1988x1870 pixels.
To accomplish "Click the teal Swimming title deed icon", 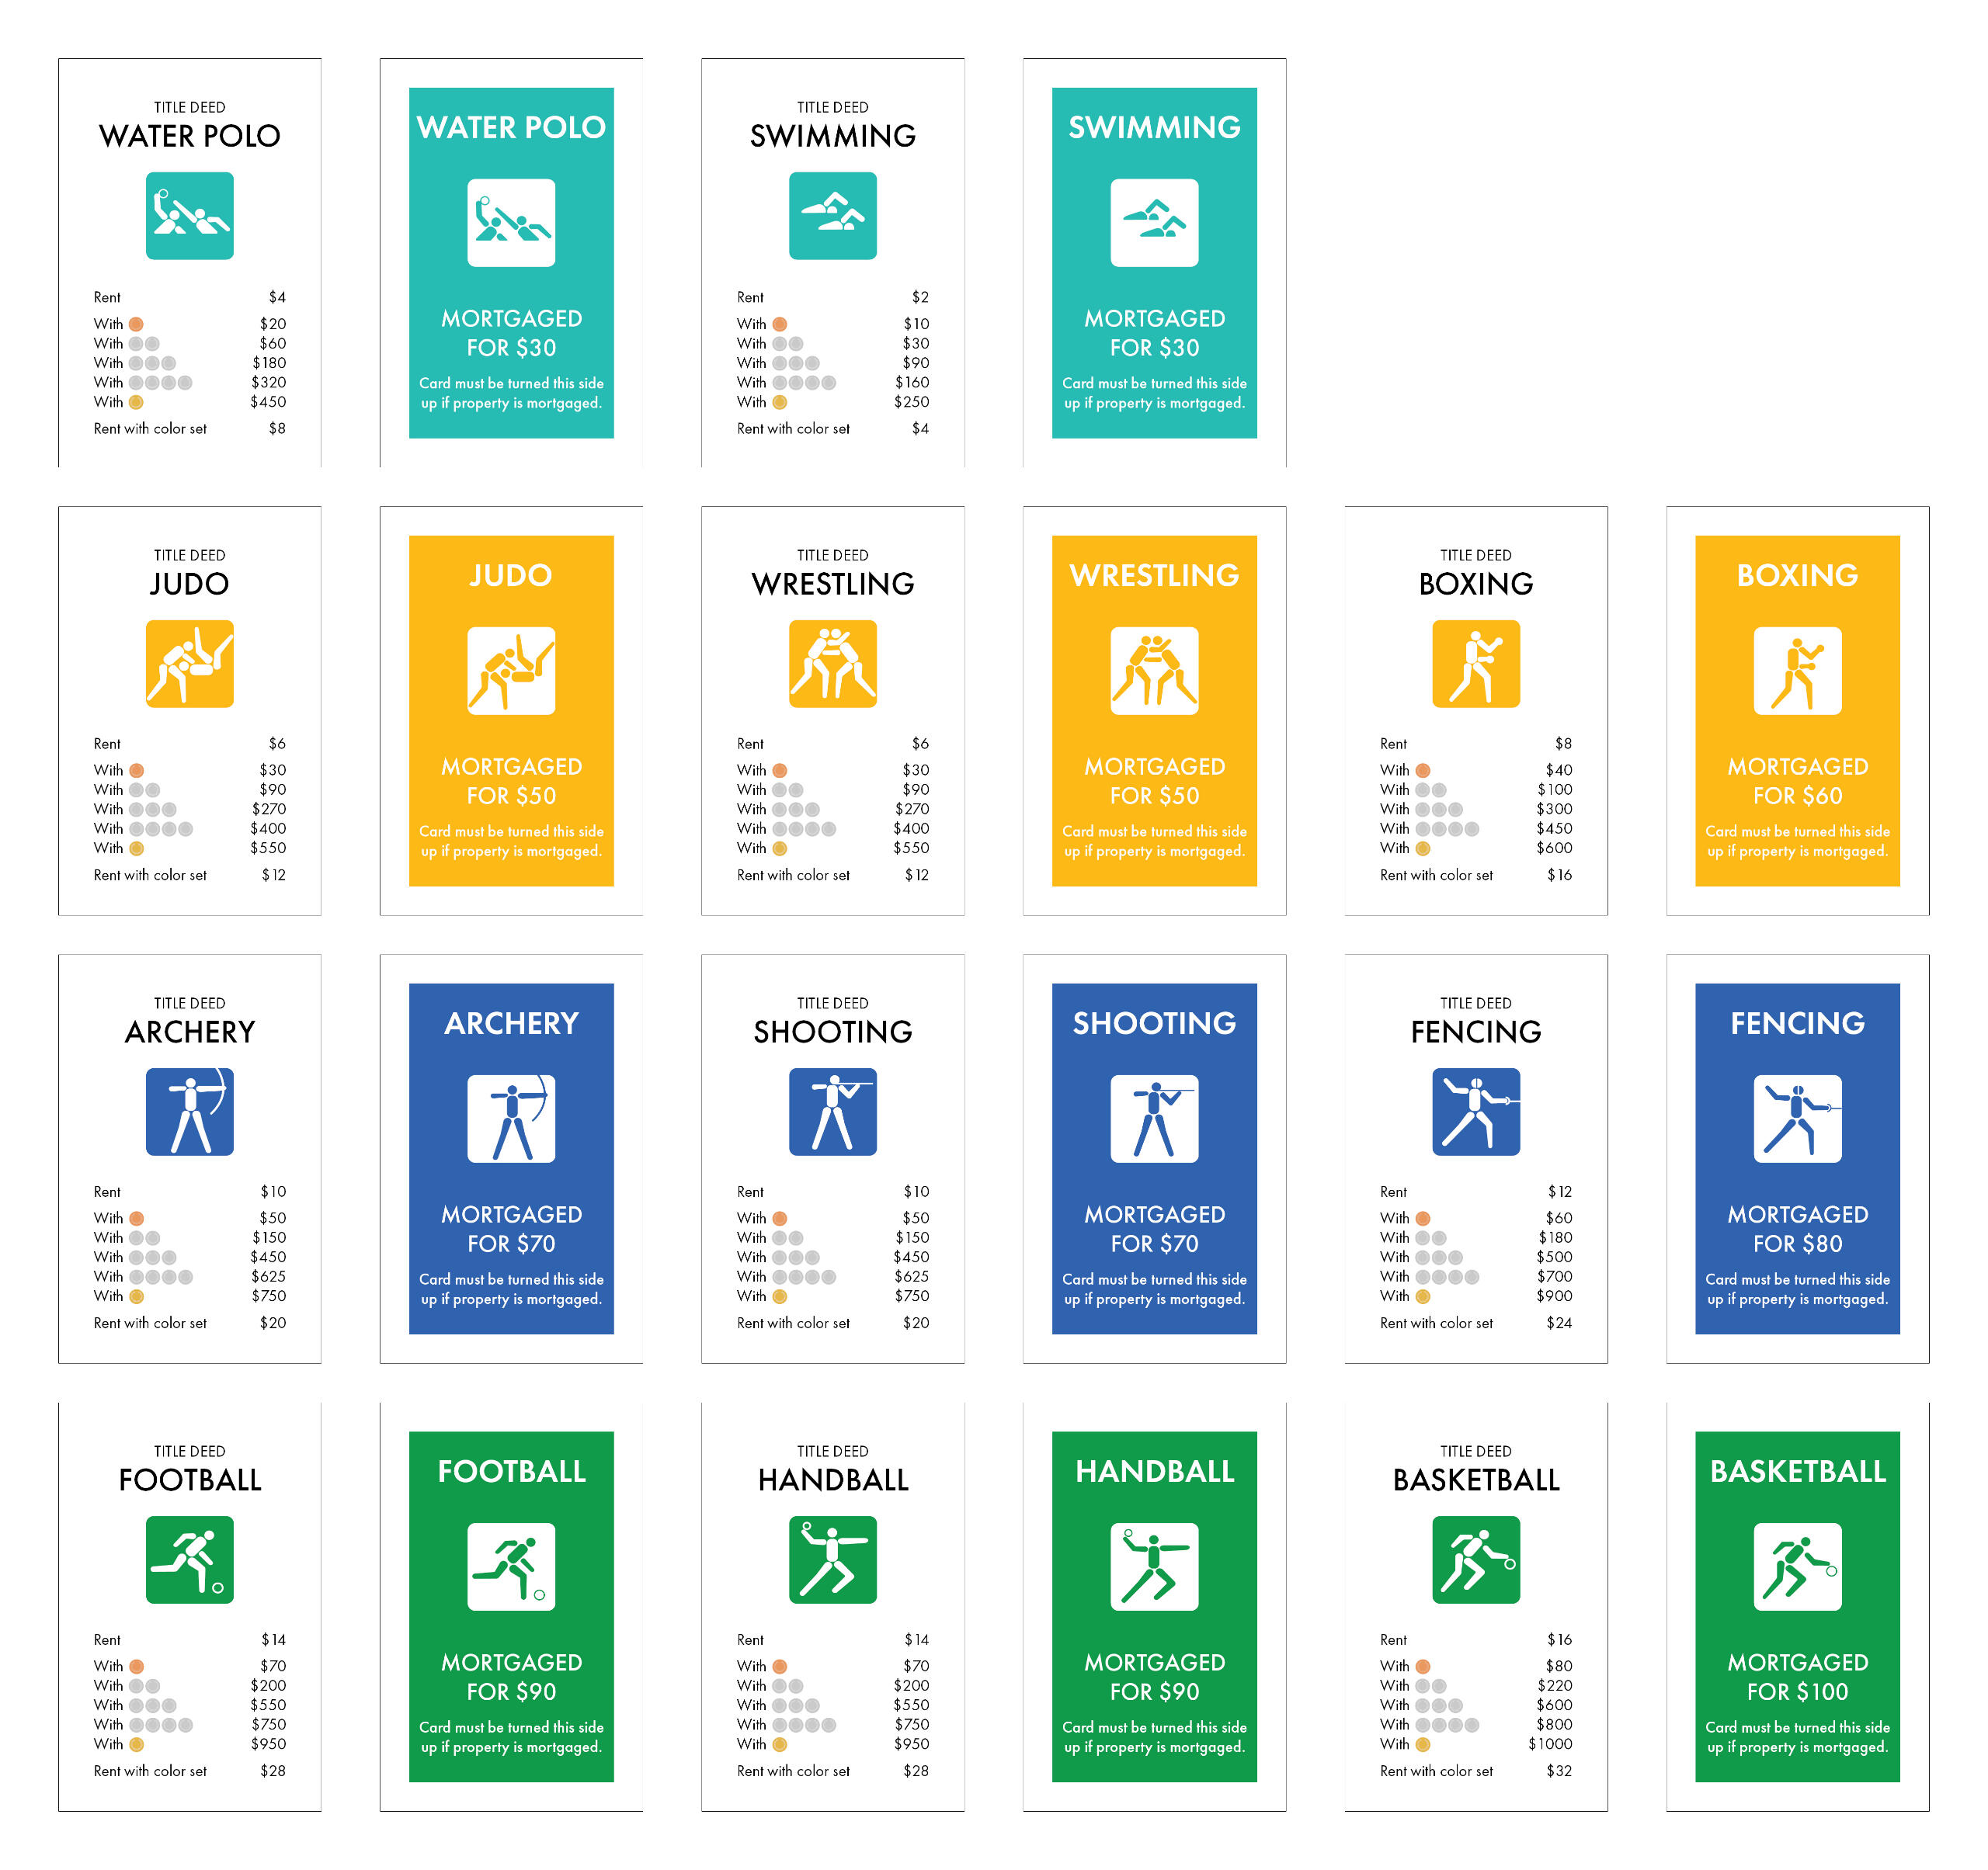I will 832,216.
